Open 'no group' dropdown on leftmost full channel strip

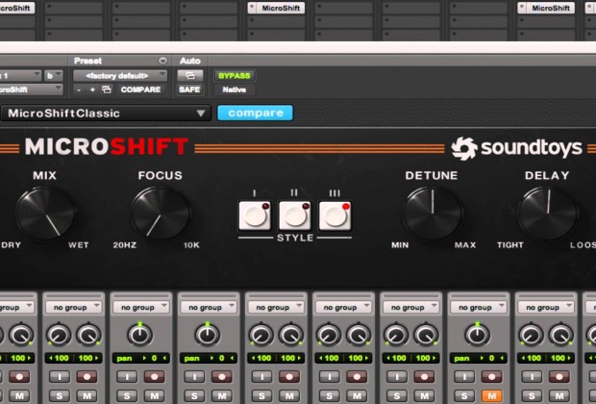[74, 307]
